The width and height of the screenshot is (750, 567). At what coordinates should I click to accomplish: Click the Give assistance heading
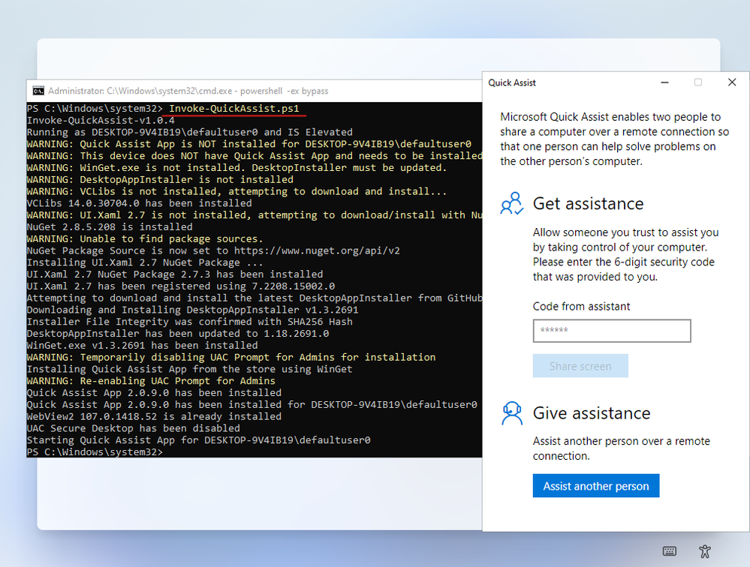tap(592, 413)
